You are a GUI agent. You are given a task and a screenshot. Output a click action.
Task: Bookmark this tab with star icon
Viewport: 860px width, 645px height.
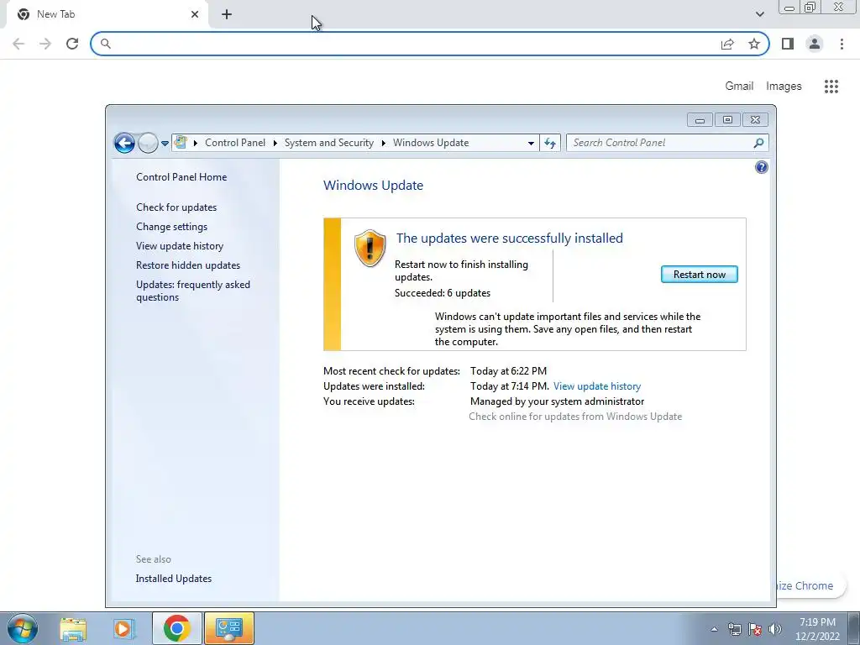click(x=754, y=44)
